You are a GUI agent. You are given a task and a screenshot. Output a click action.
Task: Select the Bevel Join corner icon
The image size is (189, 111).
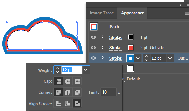pyautogui.click(x=77, y=92)
